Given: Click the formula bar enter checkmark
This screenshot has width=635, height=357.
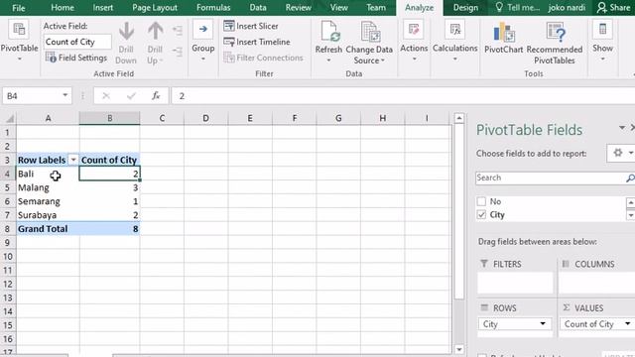Looking at the screenshot, I should pyautogui.click(x=131, y=96).
